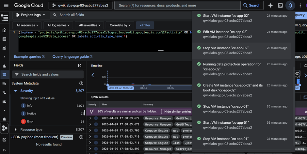Expand the first log entry at 17:08:03.672
Image resolution: width=307 pixels, height=154 pixels.
pos(90,118)
